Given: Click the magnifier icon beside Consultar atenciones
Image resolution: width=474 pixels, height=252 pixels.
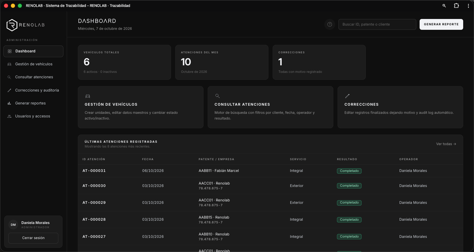Looking at the screenshot, I should 9,77.
